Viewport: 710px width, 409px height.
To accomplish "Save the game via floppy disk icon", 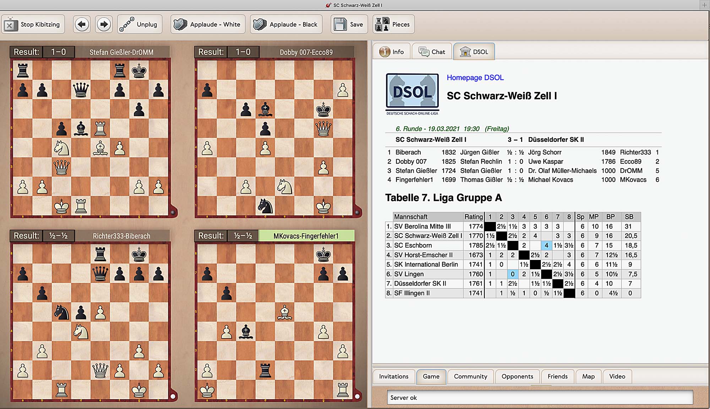I will (349, 24).
